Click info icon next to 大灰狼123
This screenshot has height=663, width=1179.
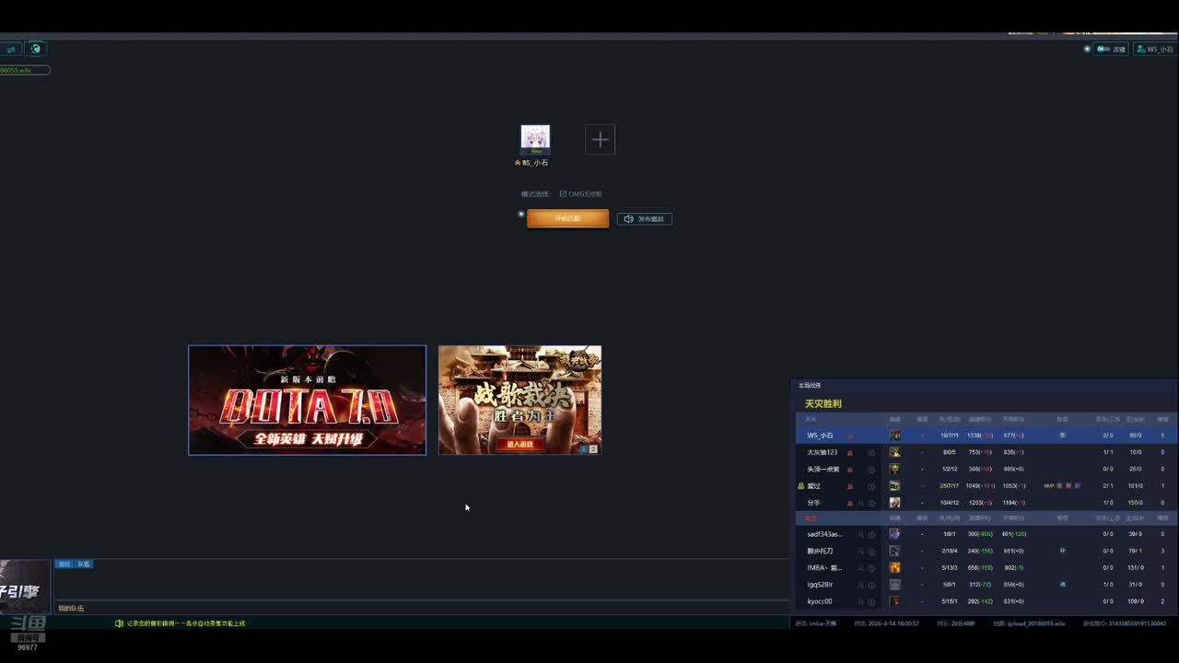pyautogui.click(x=871, y=453)
